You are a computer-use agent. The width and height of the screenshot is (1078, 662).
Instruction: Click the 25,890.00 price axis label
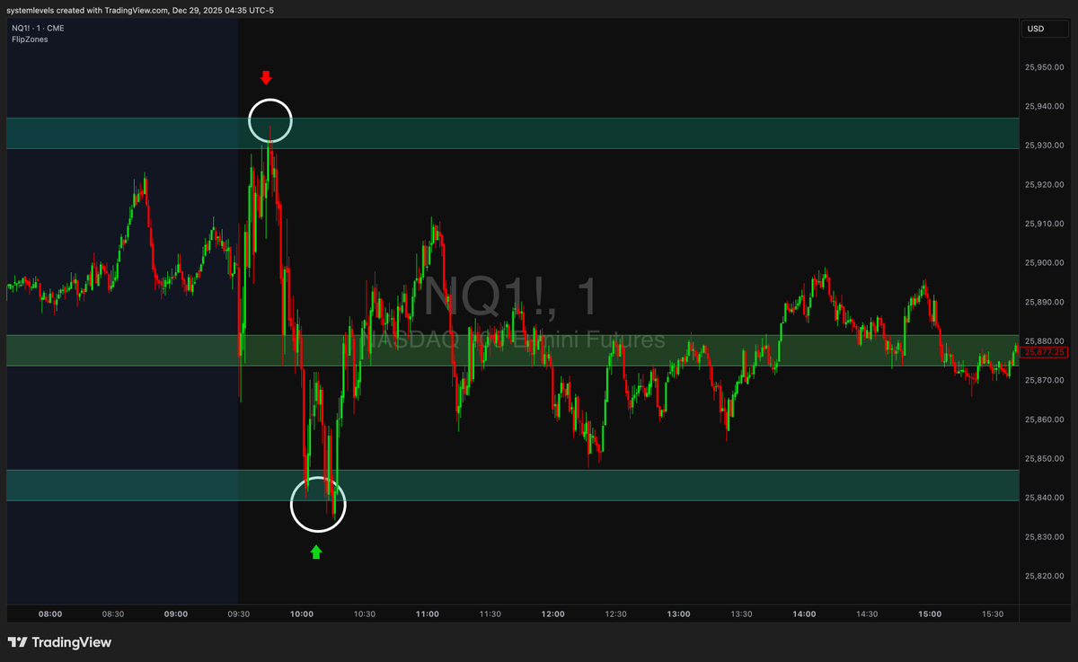1046,303
